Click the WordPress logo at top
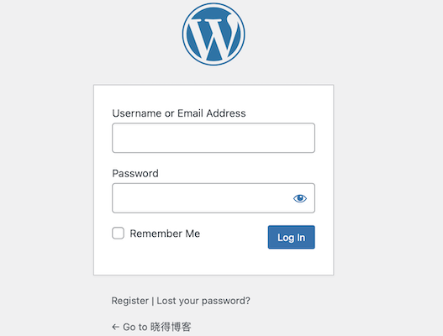 click(214, 34)
